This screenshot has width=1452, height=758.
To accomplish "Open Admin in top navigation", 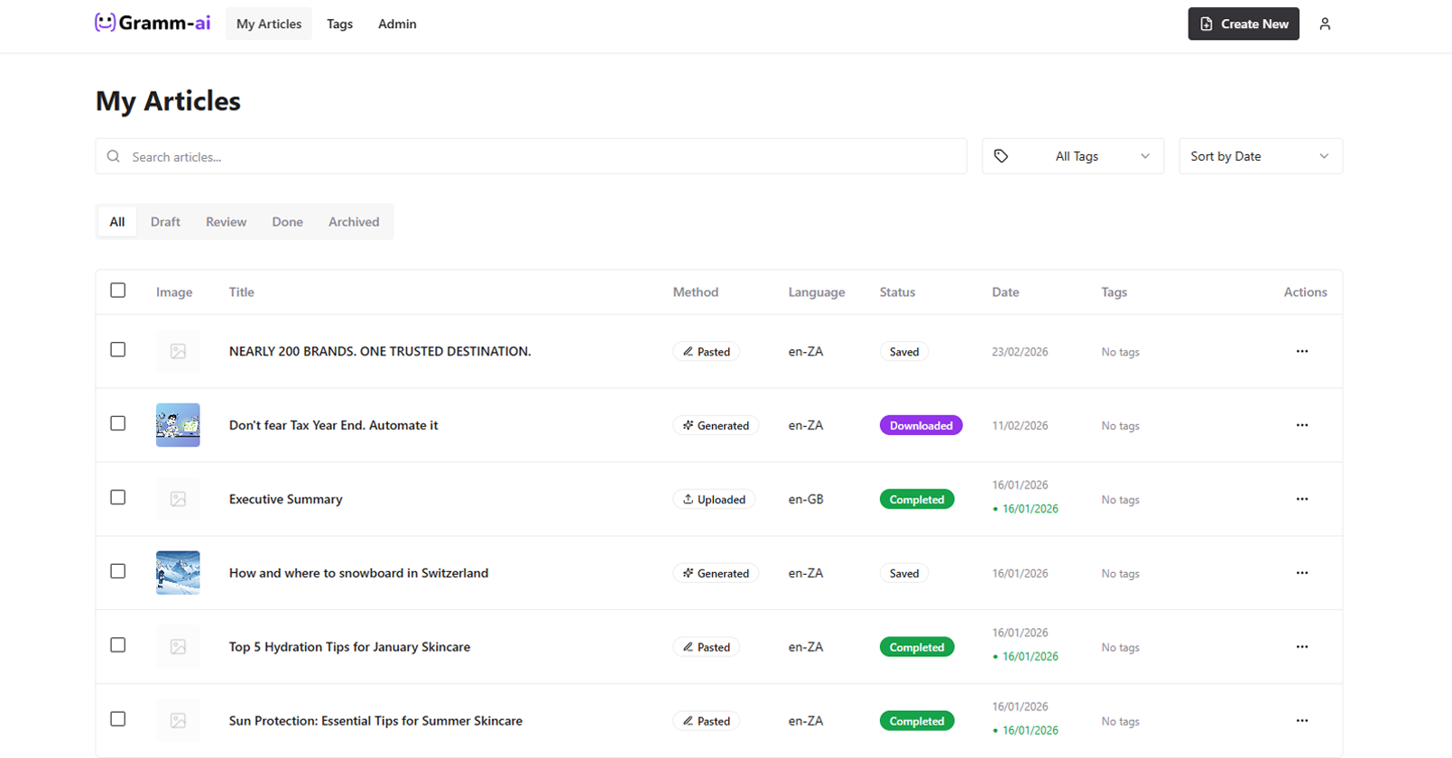I will 397,24.
